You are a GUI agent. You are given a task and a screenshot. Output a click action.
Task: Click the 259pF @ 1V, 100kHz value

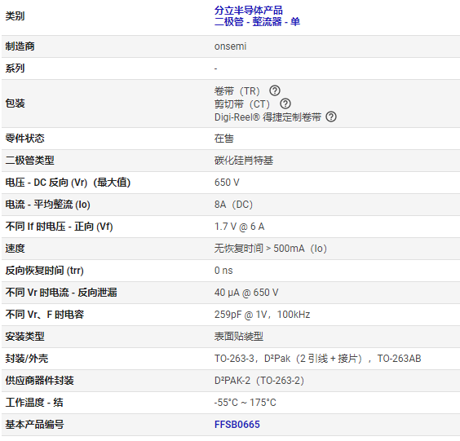coord(263,315)
